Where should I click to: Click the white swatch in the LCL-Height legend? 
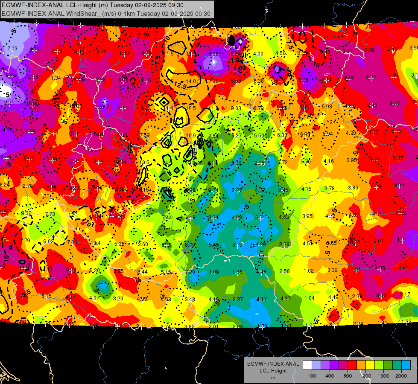click(307, 365)
